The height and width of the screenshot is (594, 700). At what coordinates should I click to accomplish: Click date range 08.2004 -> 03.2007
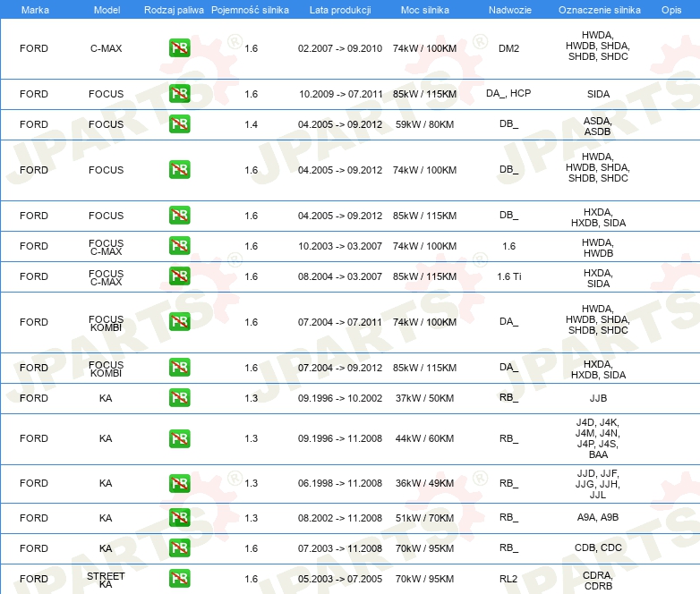coord(340,276)
